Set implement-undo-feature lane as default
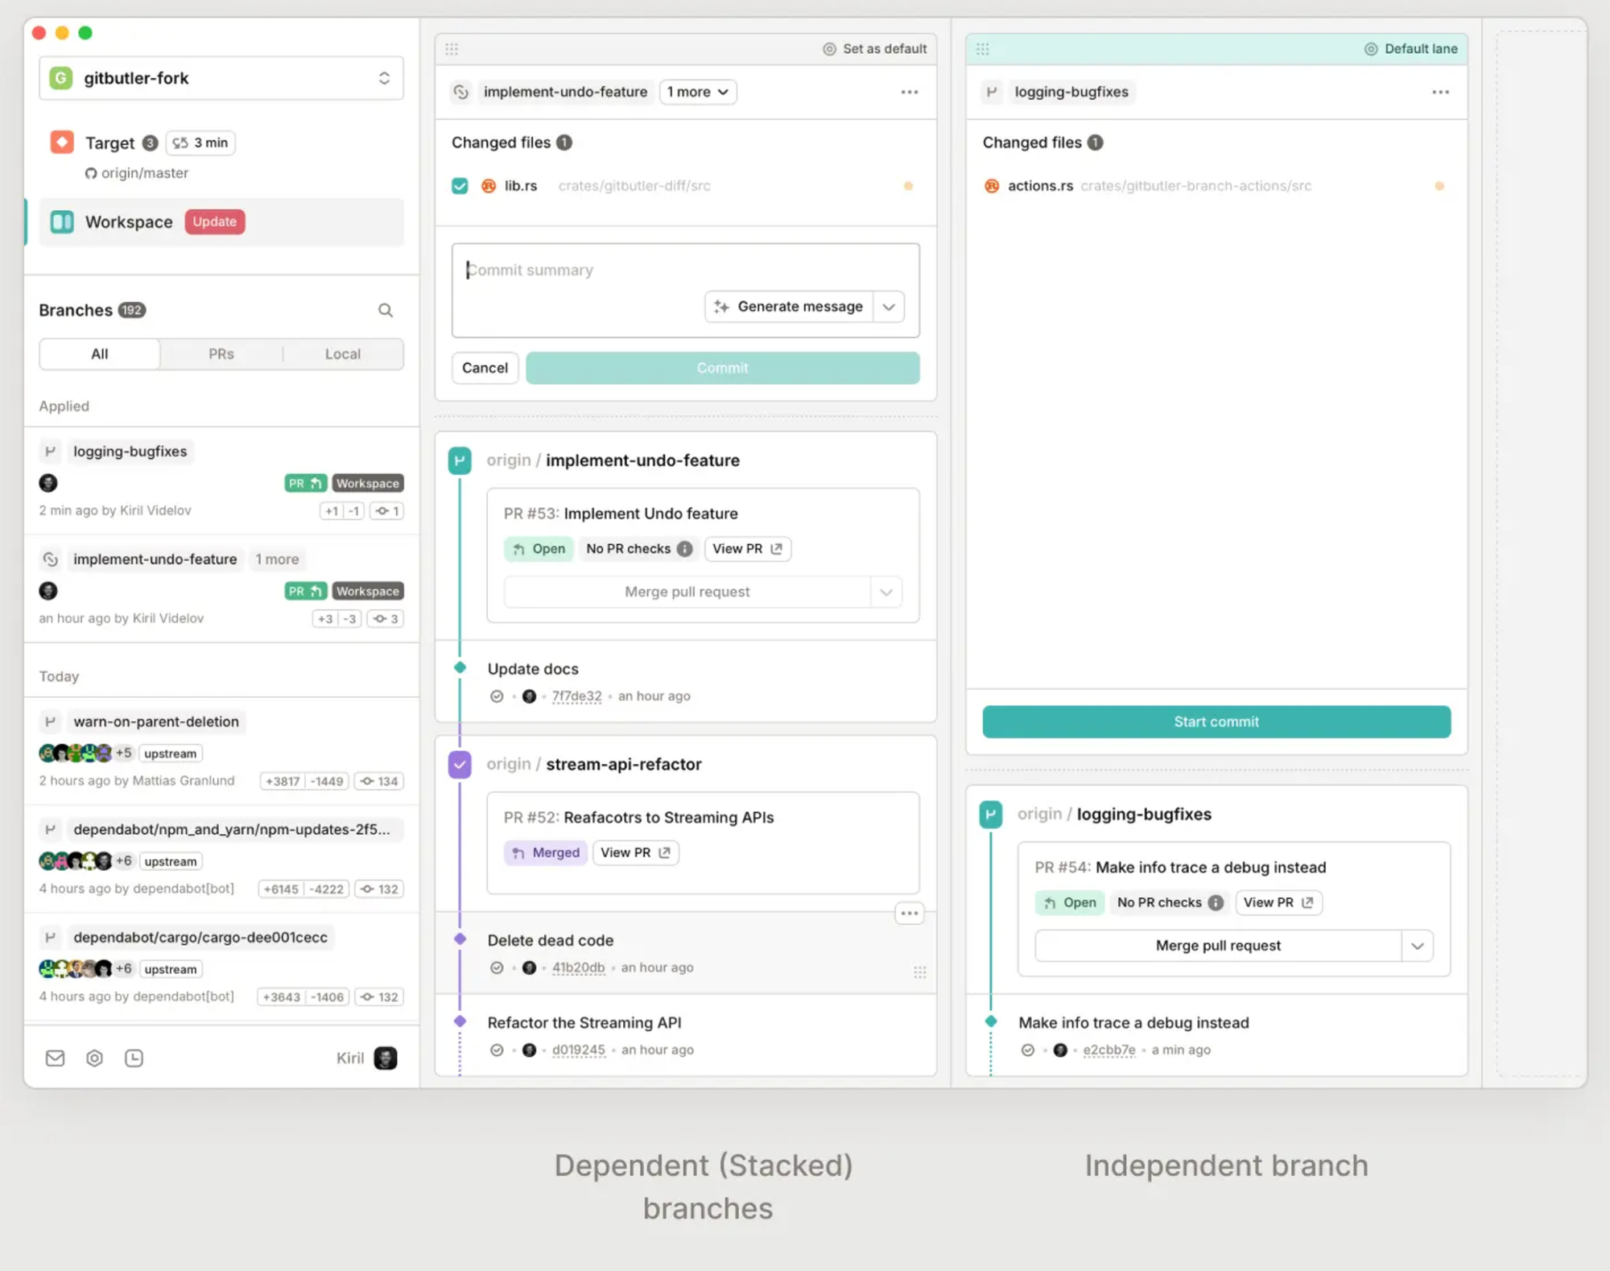 pyautogui.click(x=874, y=49)
